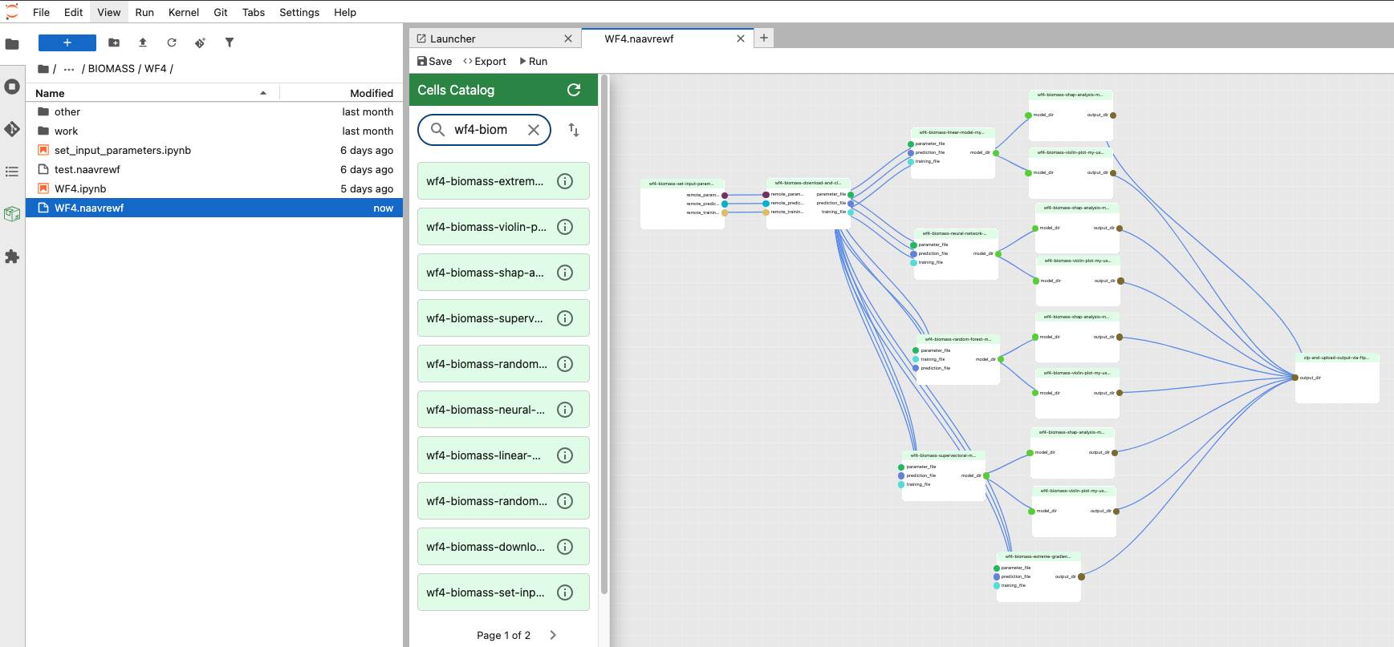Click the Cells Catalog vertical scrollbar
1394x647 pixels.
(604, 321)
